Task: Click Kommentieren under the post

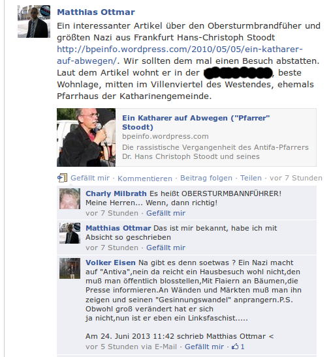Action: (x=145, y=178)
